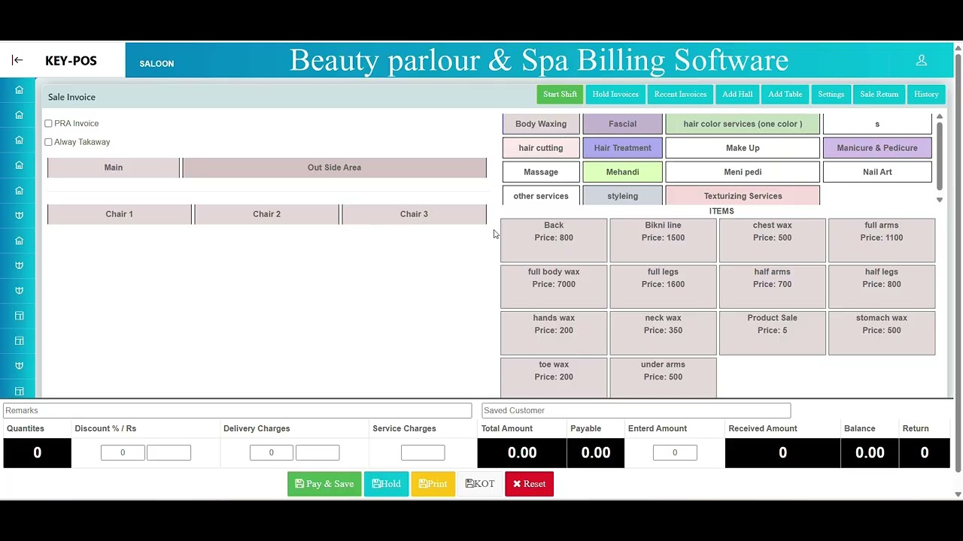963x541 pixels.
Task: Select the Mehandi category
Action: tap(622, 172)
